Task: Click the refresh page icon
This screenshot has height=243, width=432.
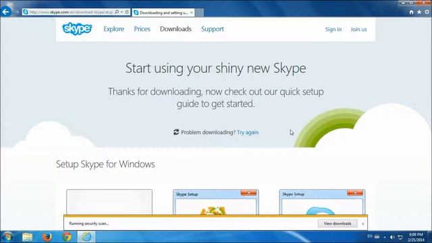Action: point(127,12)
